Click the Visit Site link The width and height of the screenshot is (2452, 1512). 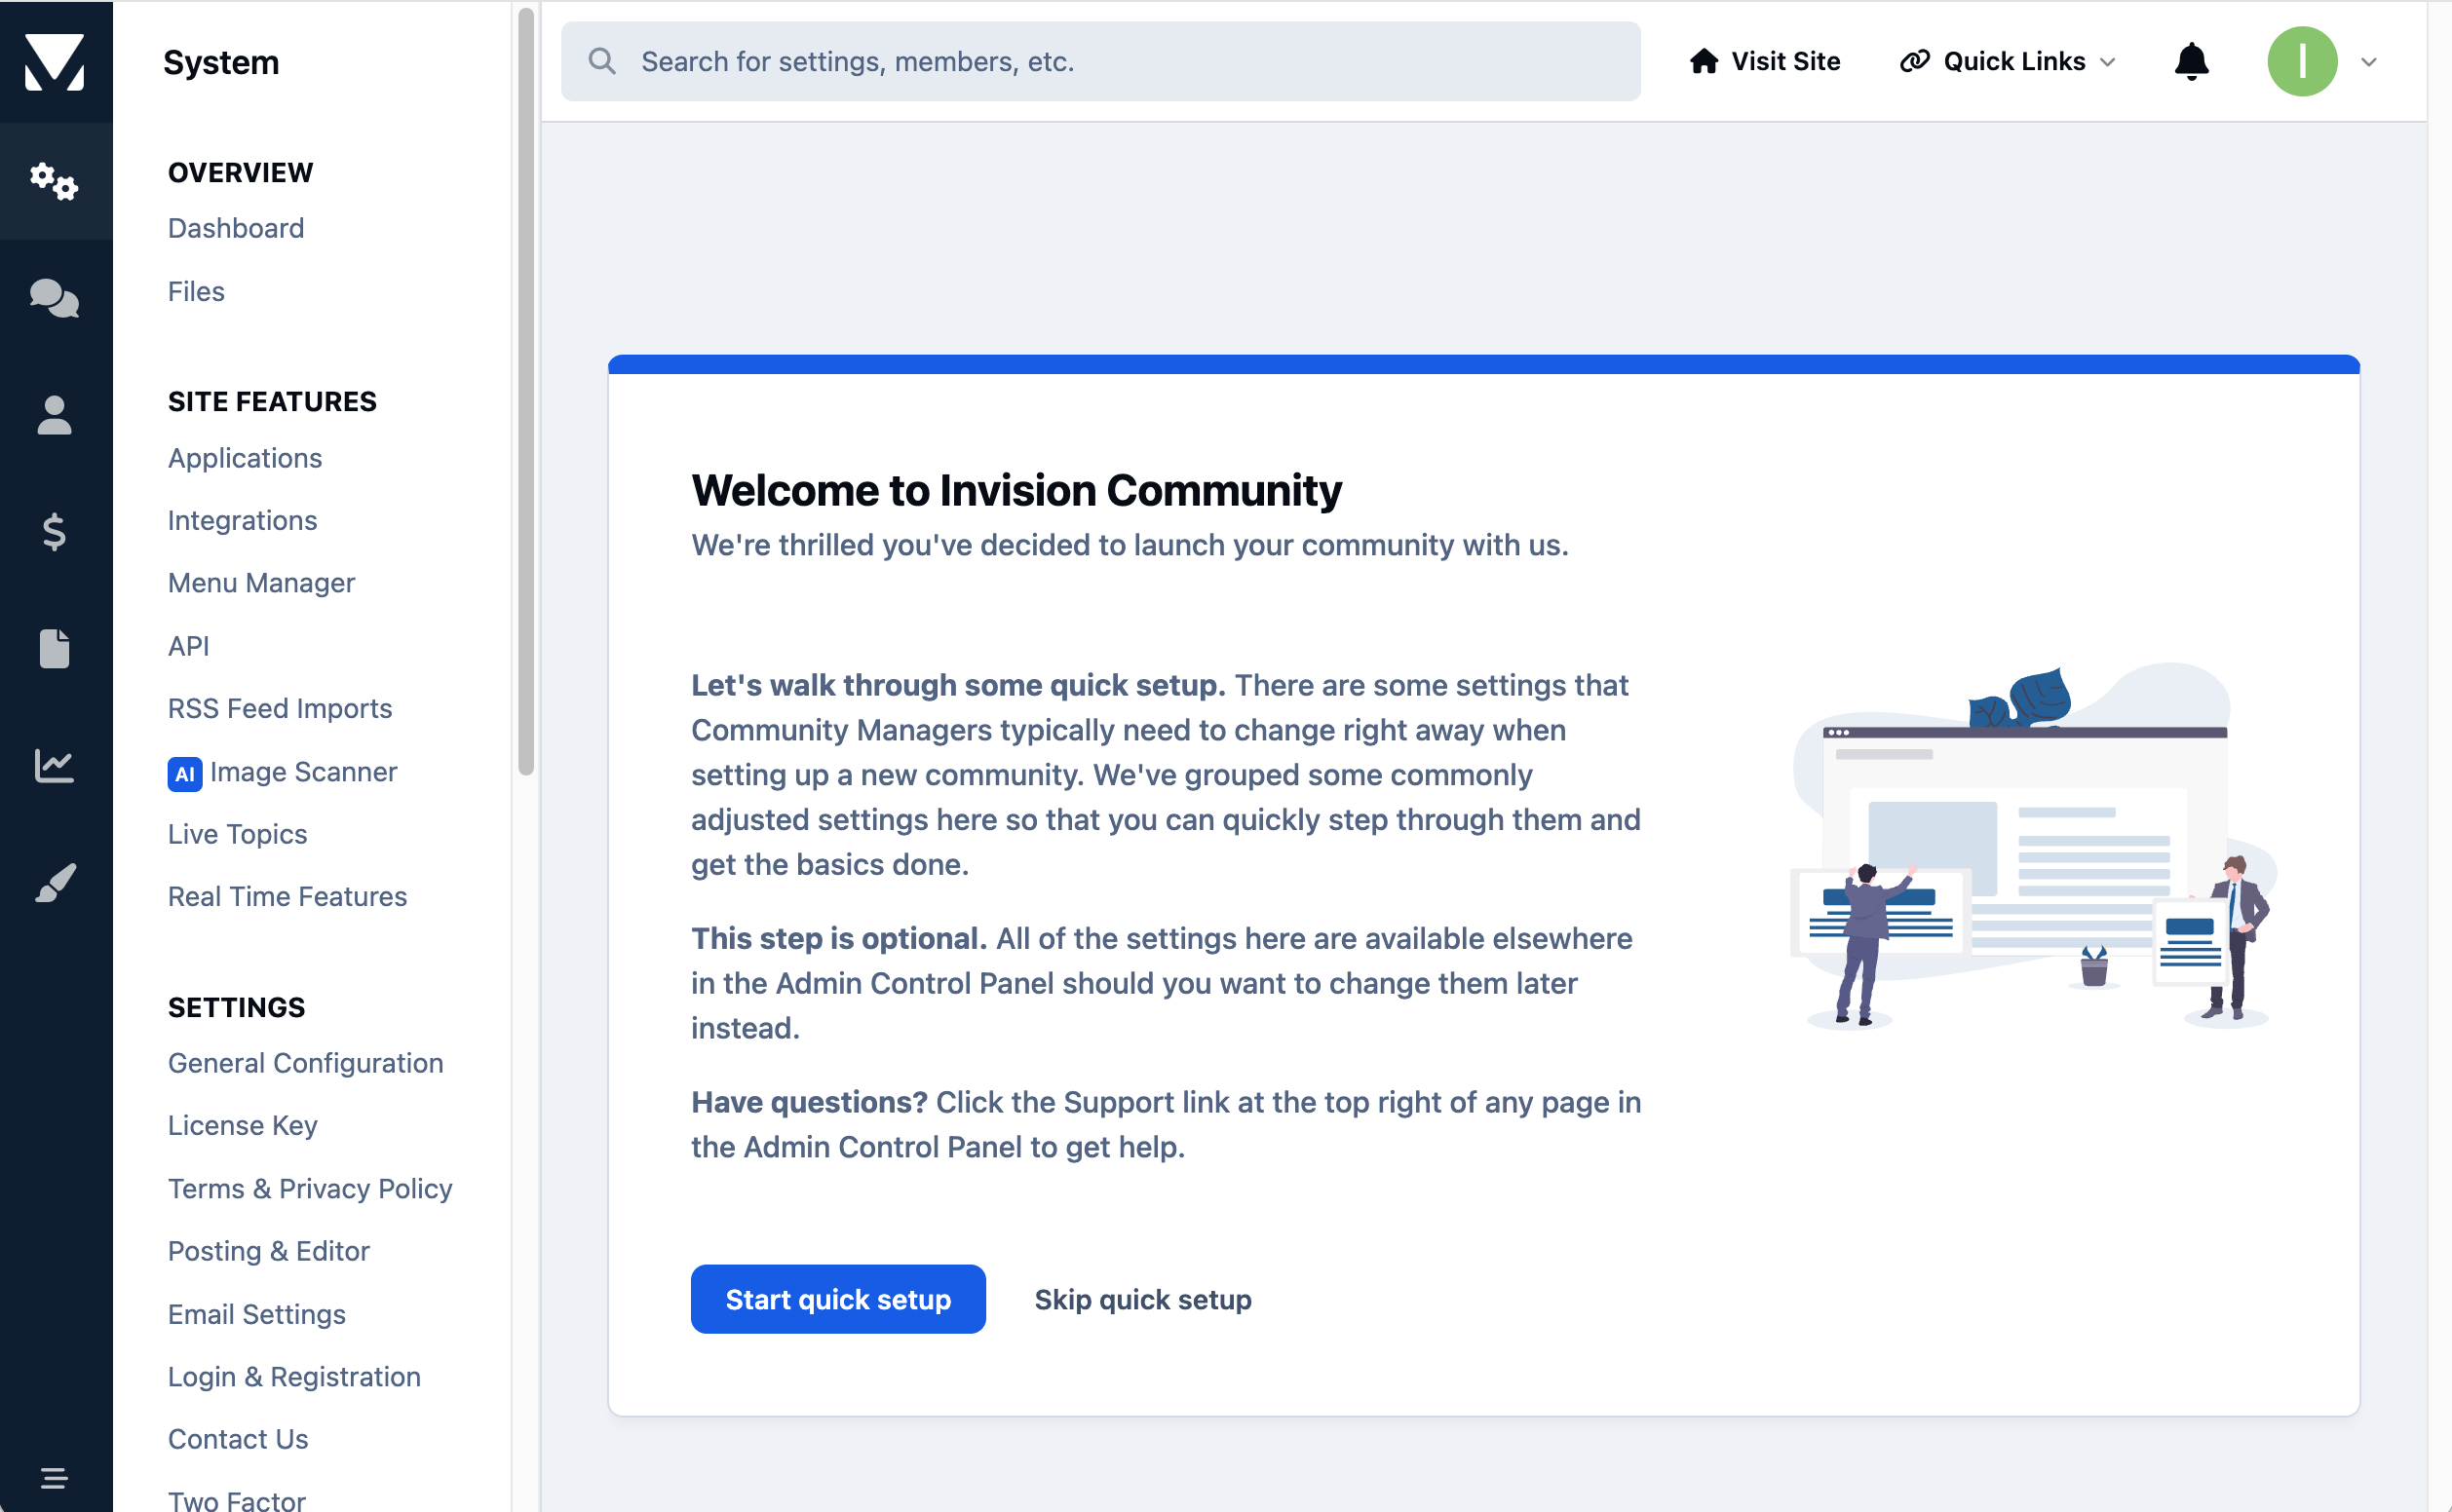pos(1765,62)
